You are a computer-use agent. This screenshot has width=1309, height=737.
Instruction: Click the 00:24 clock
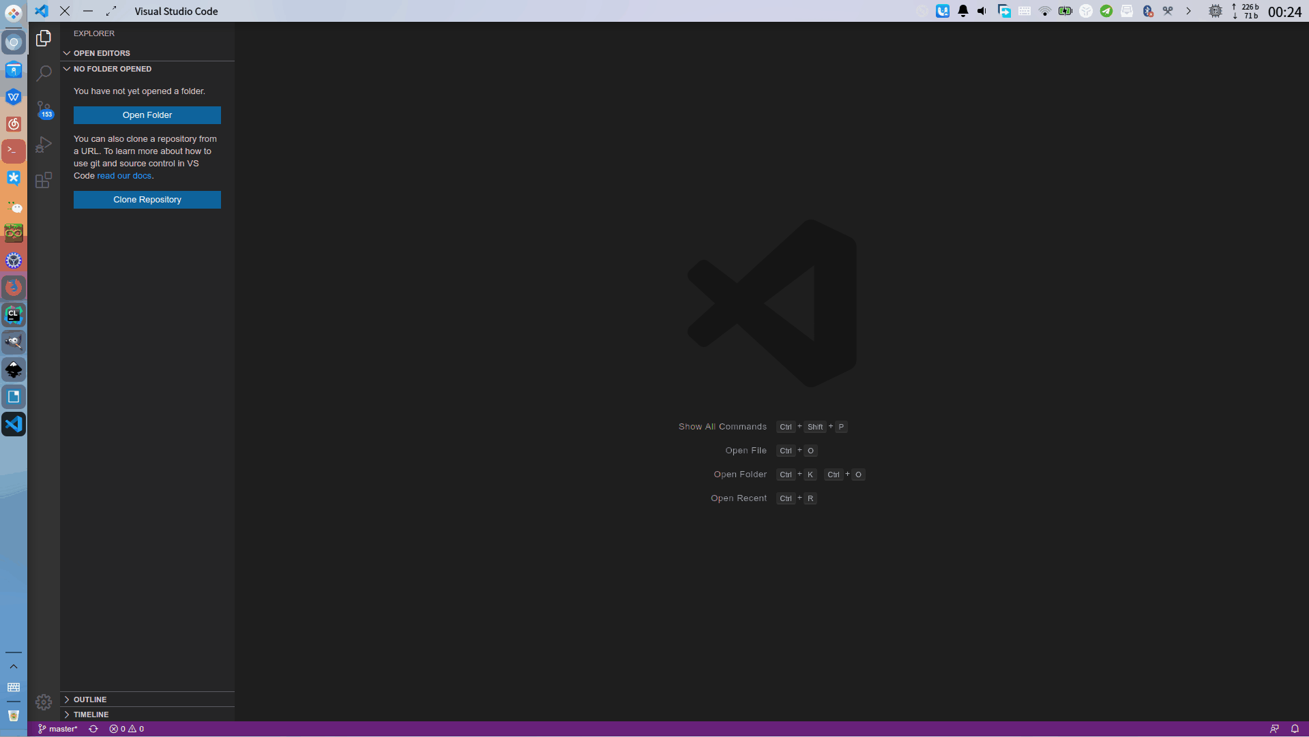point(1285,12)
